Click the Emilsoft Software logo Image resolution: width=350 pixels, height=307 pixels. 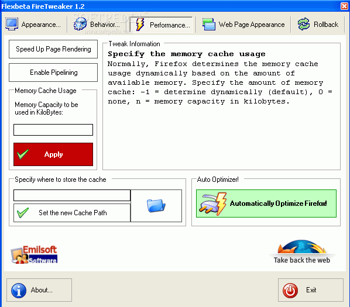point(34,254)
